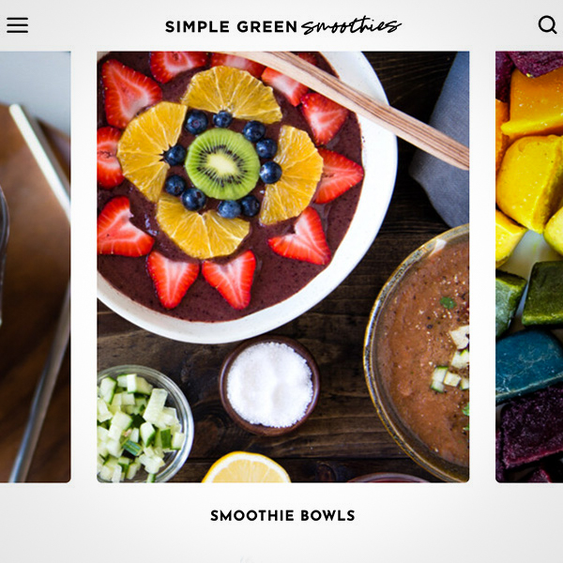Click the blue frozen cube in next card
The image size is (563, 563).
[x=529, y=365]
